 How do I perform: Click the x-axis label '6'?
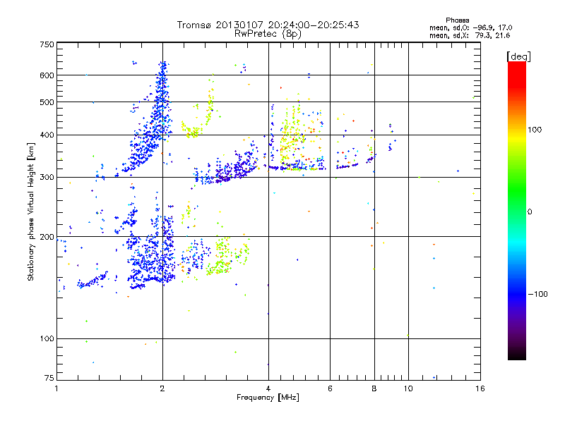(x=330, y=388)
